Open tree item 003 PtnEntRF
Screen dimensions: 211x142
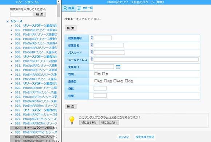[36, 35]
